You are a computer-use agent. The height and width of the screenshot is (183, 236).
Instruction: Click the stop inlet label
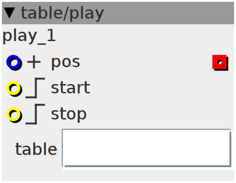coord(69,114)
